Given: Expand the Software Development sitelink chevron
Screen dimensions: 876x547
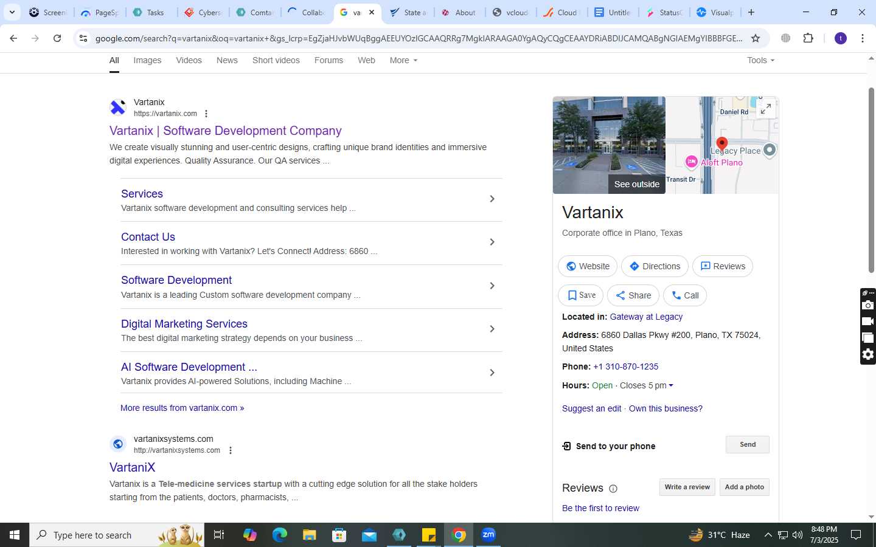Looking at the screenshot, I should tap(492, 286).
